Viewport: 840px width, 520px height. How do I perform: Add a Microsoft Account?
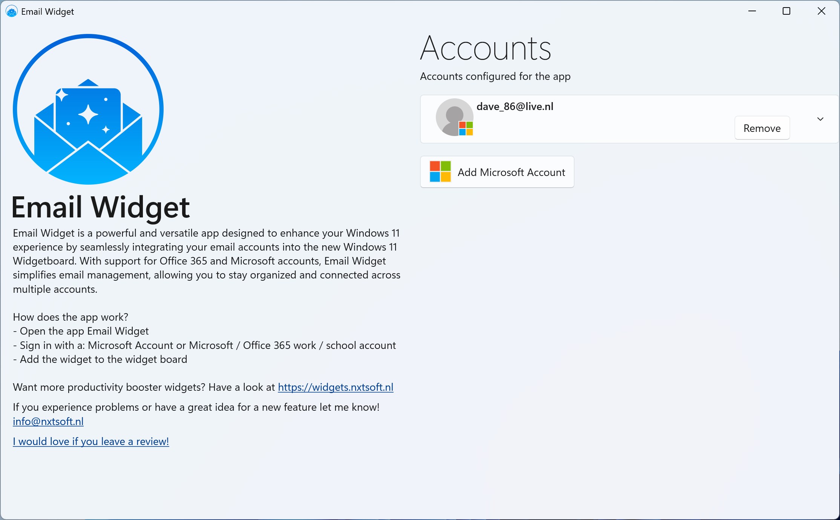coord(497,172)
